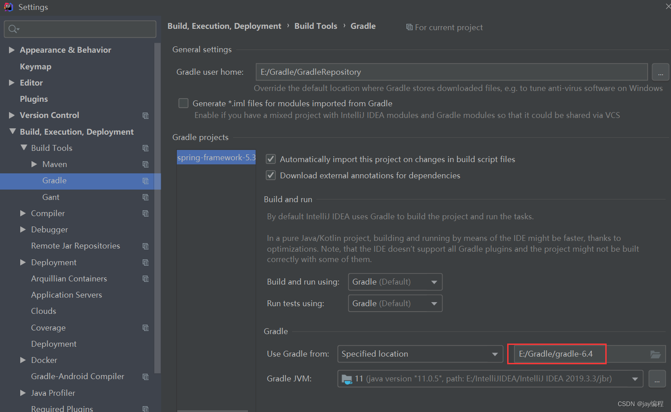Click Gradle user home path field
This screenshot has width=671, height=412.
coord(452,72)
